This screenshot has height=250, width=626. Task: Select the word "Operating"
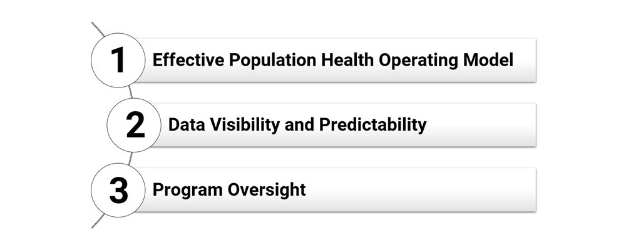coord(418,60)
